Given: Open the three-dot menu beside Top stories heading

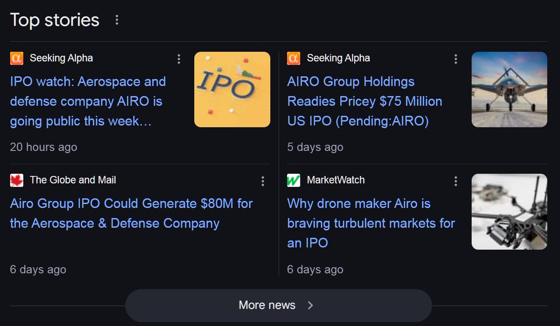Looking at the screenshot, I should (117, 20).
